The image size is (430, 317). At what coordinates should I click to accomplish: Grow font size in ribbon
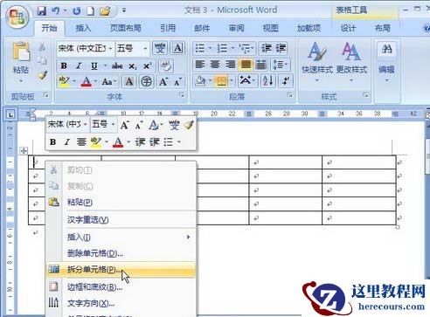163,82
